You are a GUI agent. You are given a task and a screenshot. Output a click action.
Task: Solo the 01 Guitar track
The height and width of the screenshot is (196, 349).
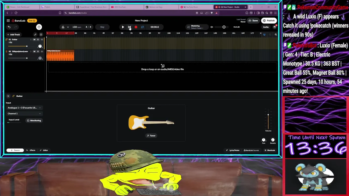pyautogui.click(x=38, y=40)
